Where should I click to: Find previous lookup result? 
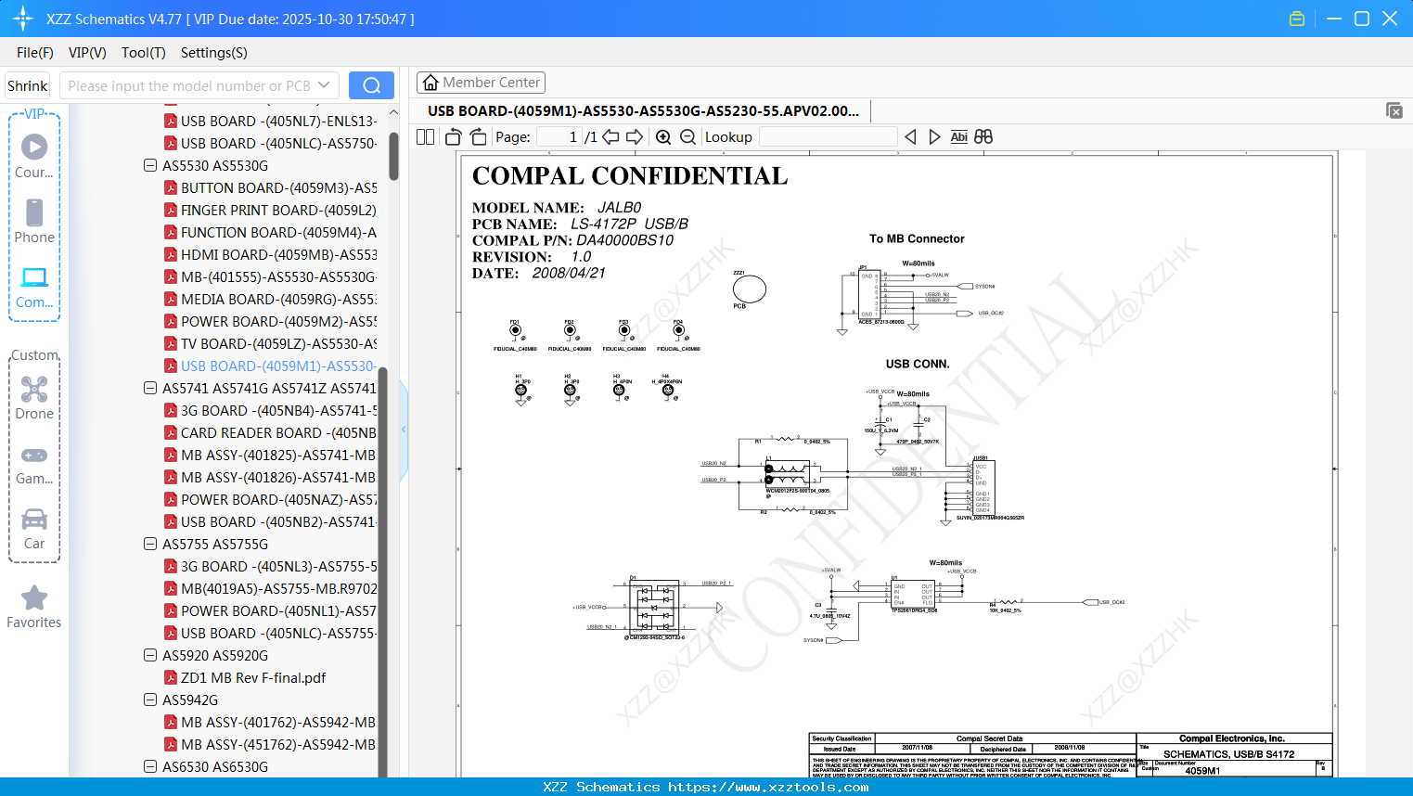pos(910,137)
